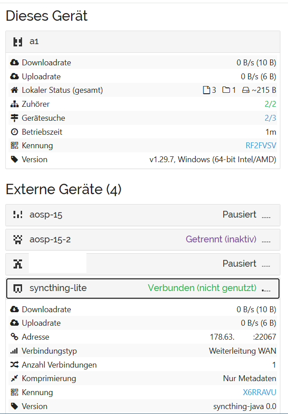Expand the aosp-15-2 device panel
Viewport: 288px width, 414px height.
143,240
